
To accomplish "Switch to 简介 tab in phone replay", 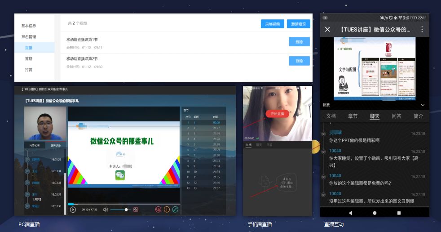I will pyautogui.click(x=418, y=116).
